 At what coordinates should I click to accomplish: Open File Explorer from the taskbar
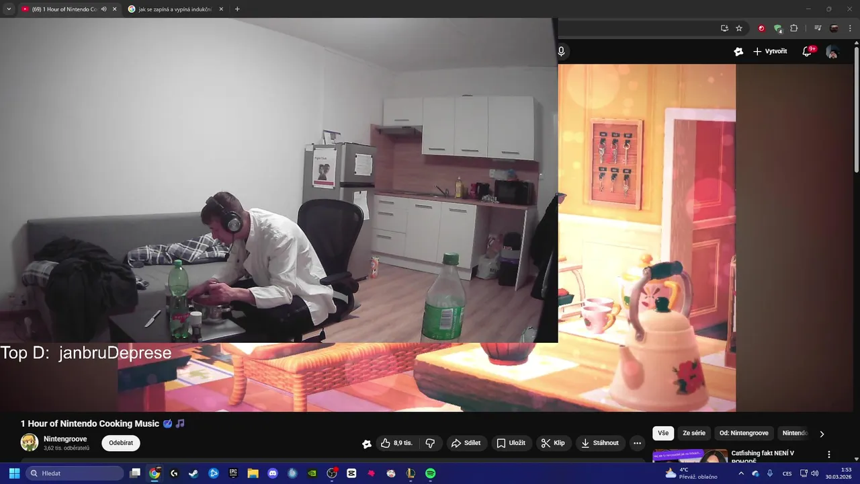253,473
